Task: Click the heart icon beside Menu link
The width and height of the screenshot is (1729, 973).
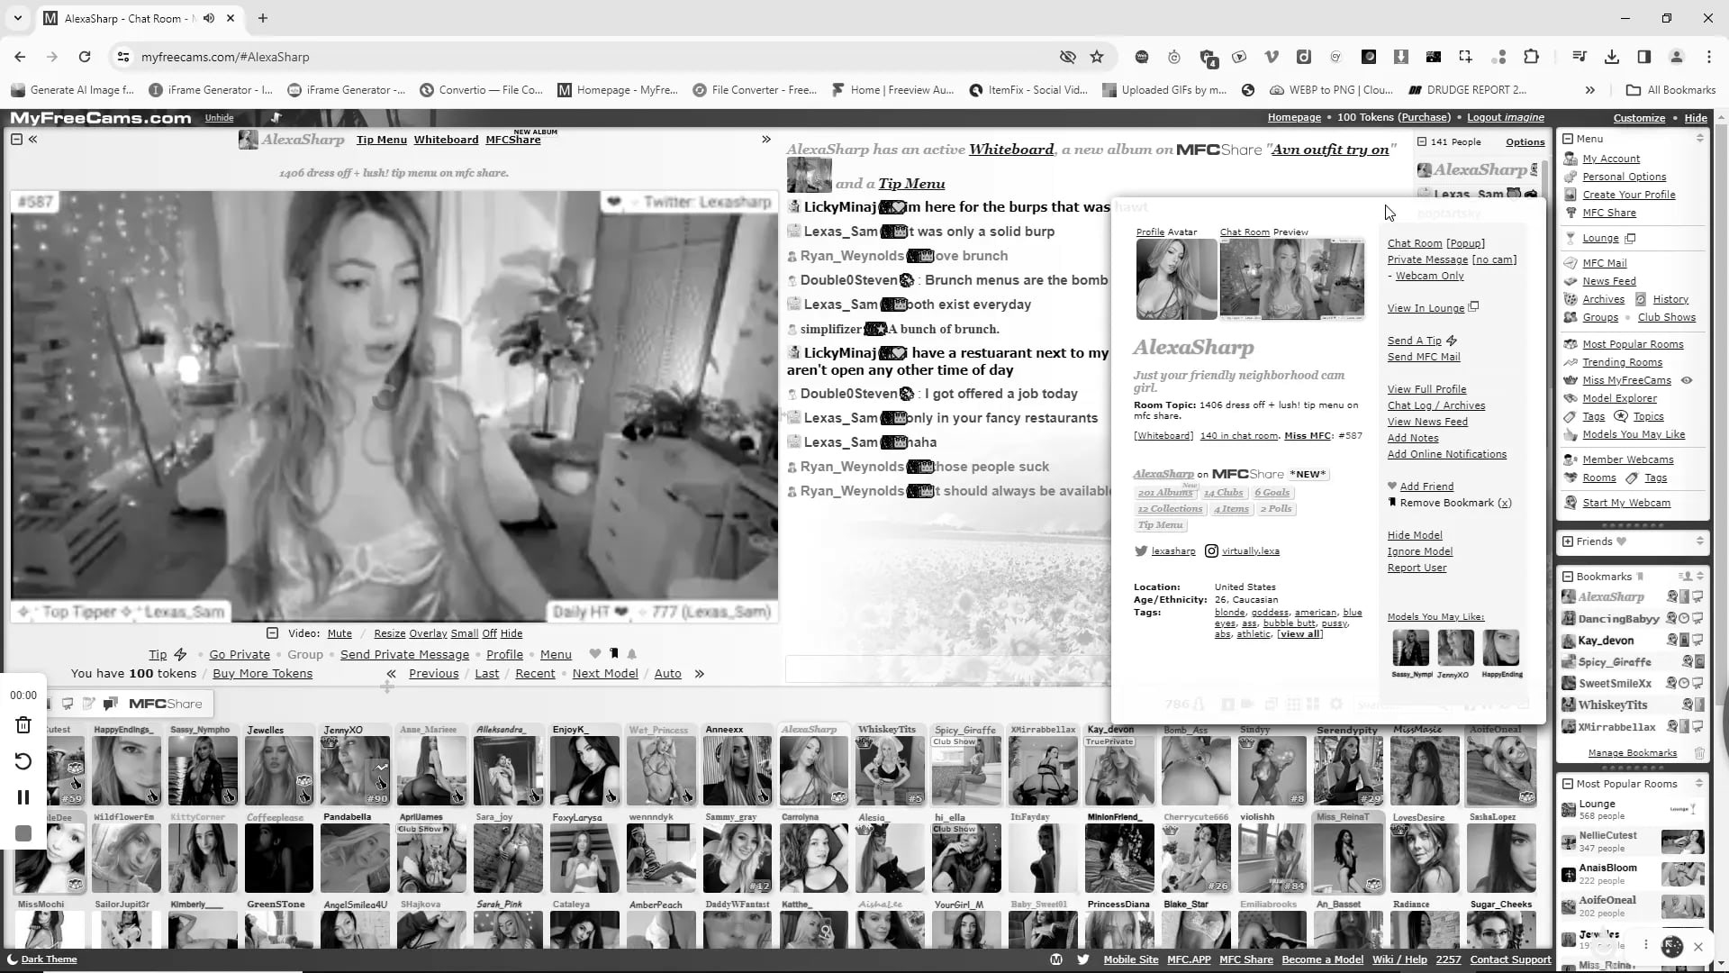Action: coord(594,654)
